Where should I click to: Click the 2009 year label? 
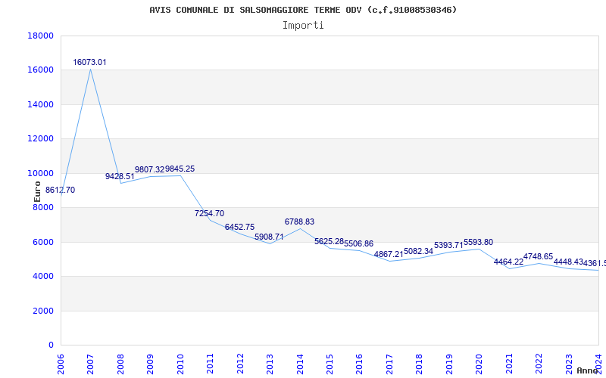click(x=150, y=364)
